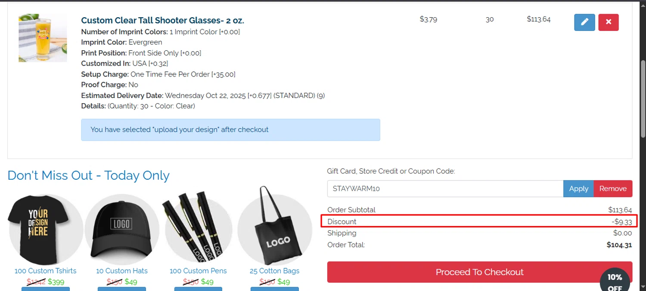The height and width of the screenshot is (291, 646).
Task: Click the page's vertical scrollbar
Action: tap(643, 99)
